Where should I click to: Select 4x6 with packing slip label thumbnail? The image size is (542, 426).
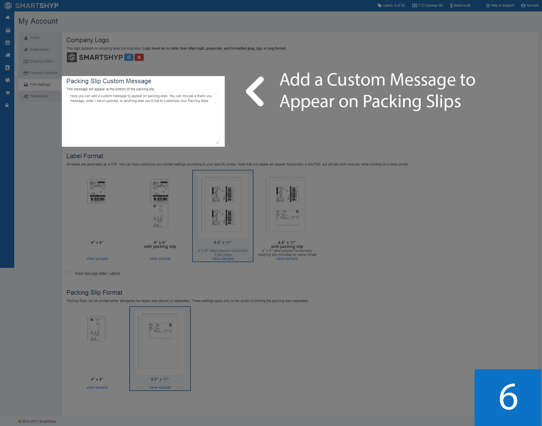click(160, 203)
